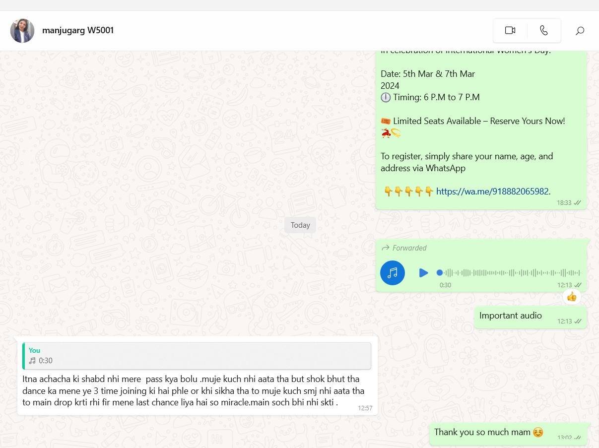Open the thumbs up reaction on audio
599x448 pixels.
572,297
